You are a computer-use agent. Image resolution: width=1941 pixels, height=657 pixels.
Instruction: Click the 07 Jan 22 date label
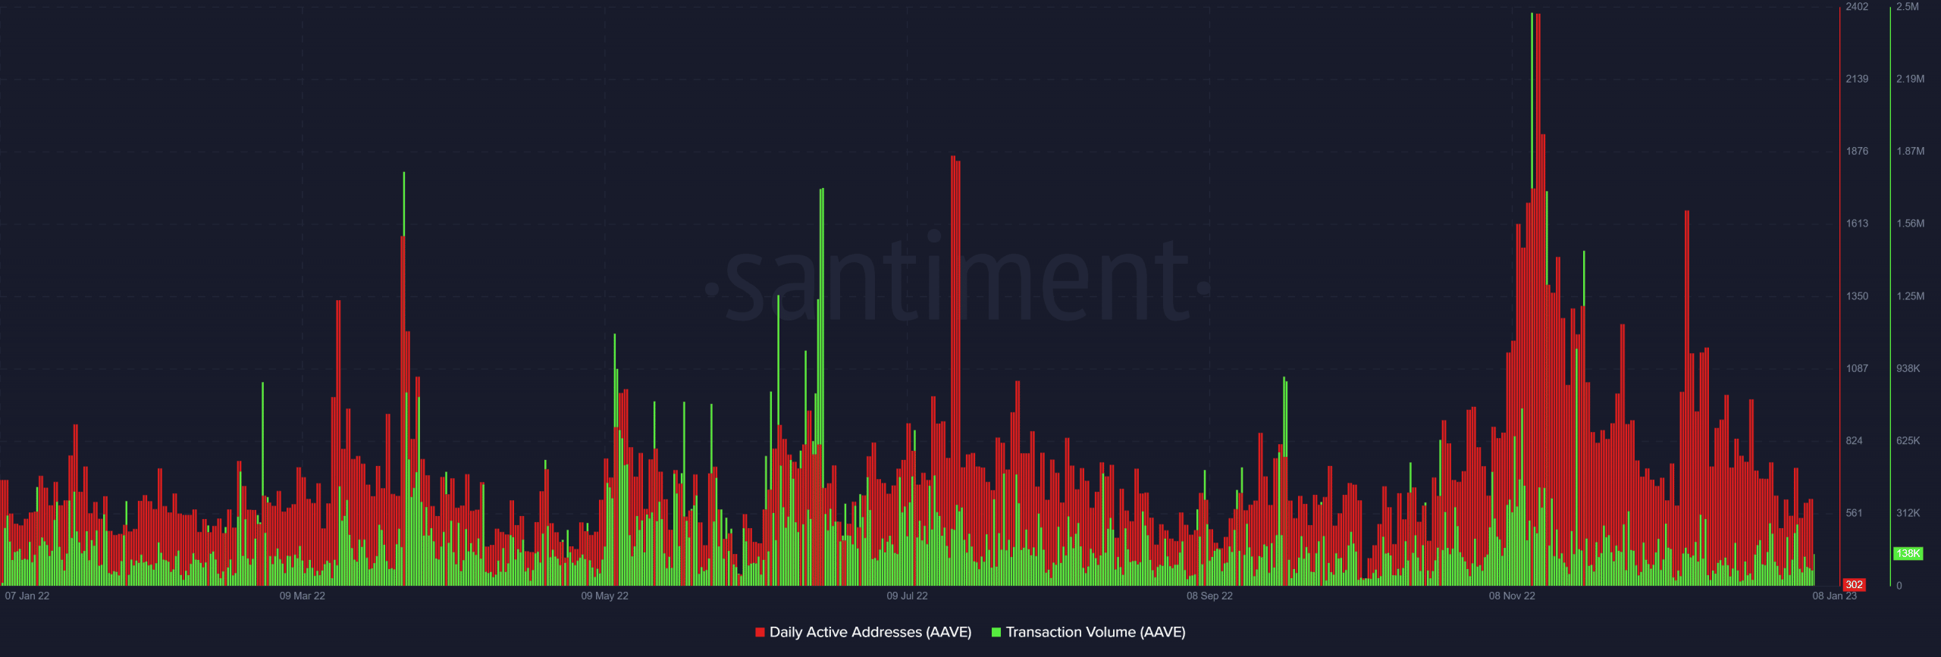click(x=27, y=596)
